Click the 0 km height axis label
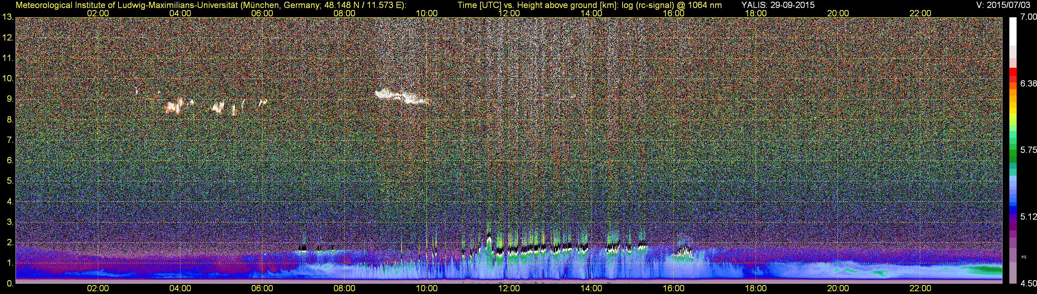This screenshot has height=294, width=1037. point(10,284)
